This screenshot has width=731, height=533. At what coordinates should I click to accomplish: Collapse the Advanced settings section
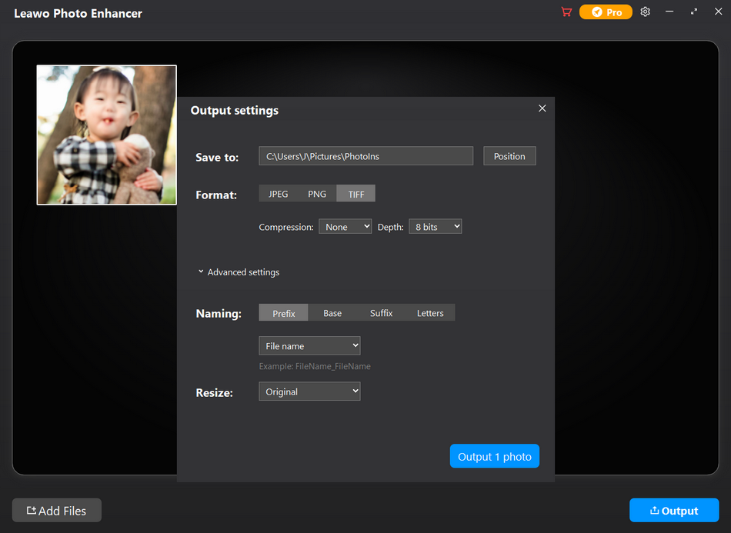(x=239, y=272)
